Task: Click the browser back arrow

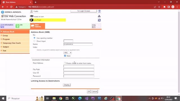Action: 3,7
